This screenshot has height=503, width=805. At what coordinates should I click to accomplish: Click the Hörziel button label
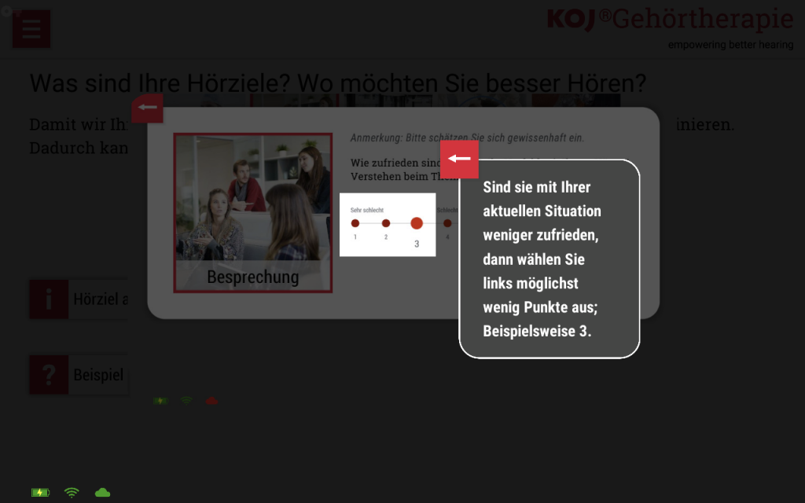coord(100,299)
